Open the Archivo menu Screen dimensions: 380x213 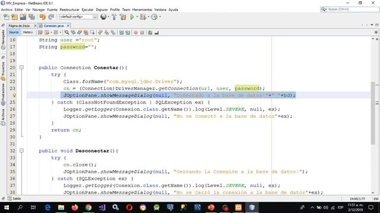[7, 9]
